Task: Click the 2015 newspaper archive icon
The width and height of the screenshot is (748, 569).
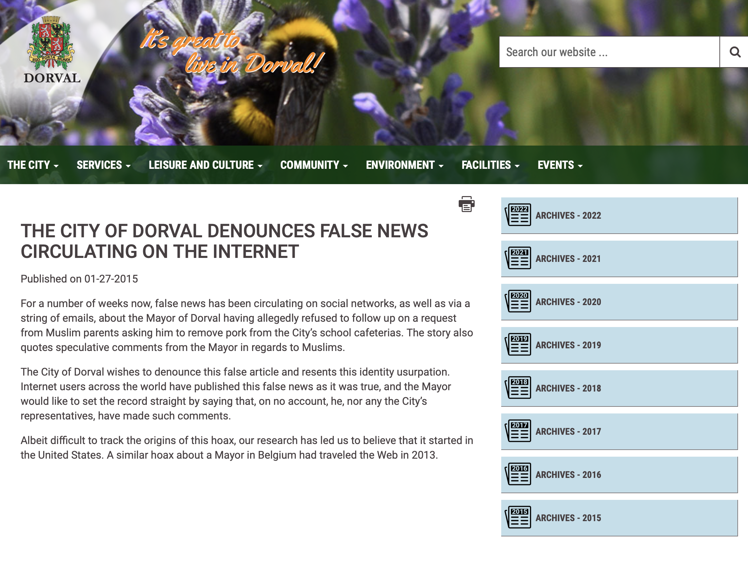Action: tap(518, 517)
